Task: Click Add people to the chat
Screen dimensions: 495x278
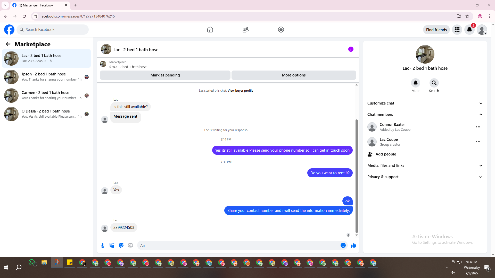Action: tap(425, 154)
